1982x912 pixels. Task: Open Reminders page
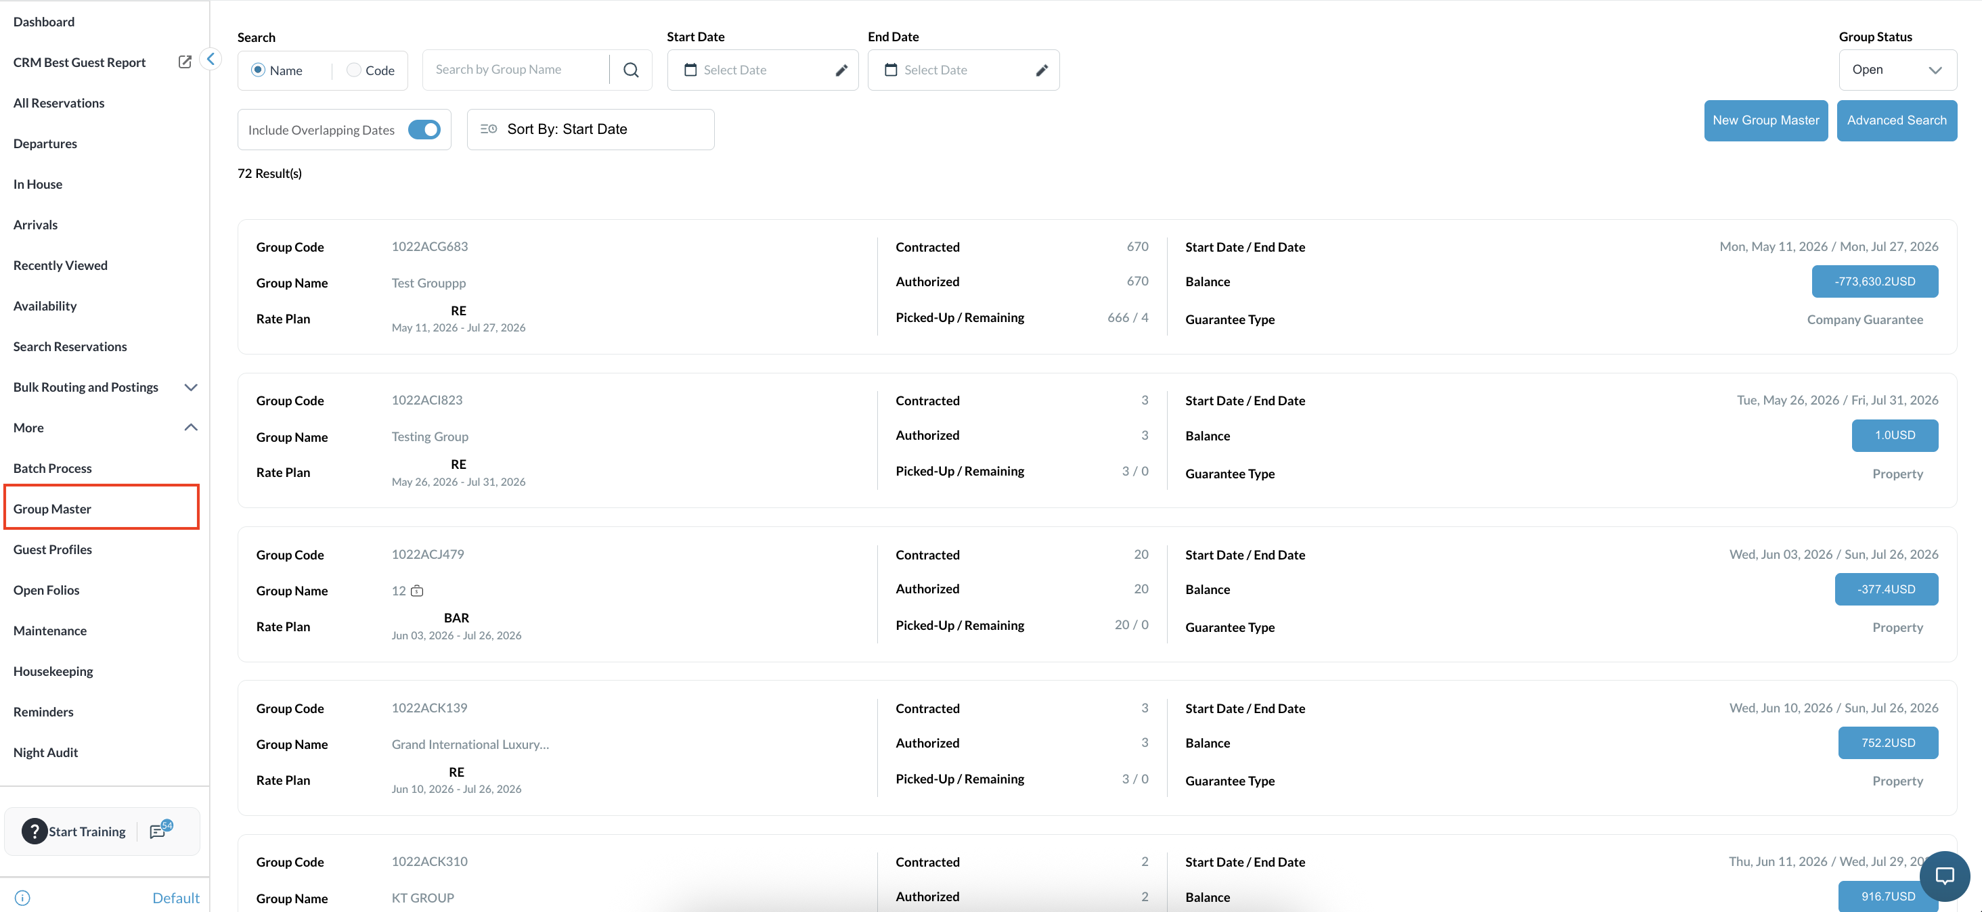(43, 712)
